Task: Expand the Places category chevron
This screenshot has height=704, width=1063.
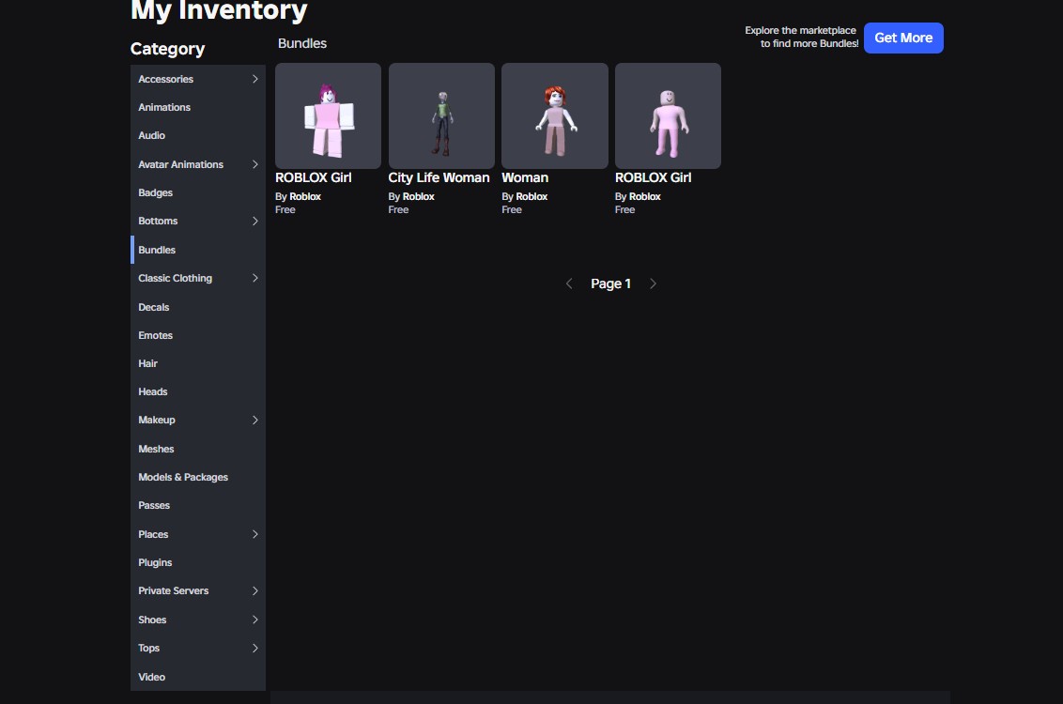Action: click(254, 534)
